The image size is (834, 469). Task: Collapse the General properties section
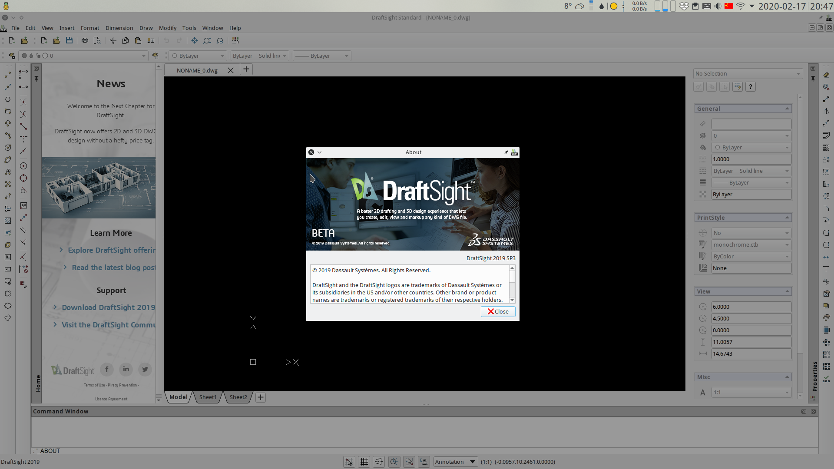[787, 109]
